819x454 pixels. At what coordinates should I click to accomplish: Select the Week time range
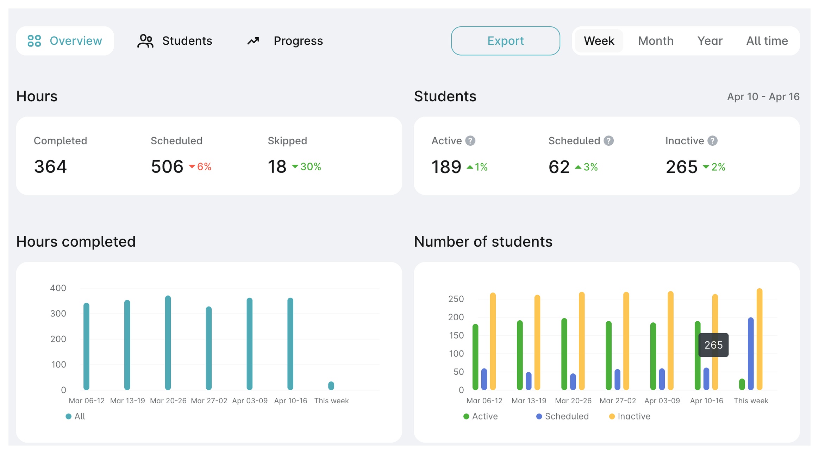599,41
